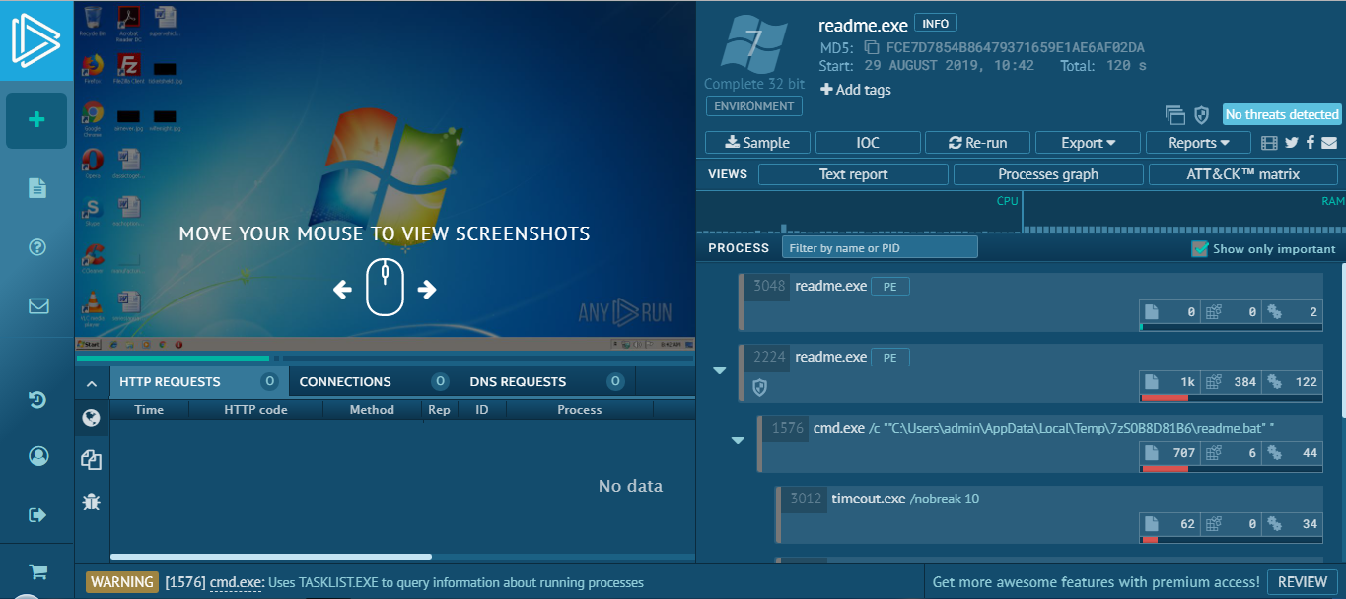This screenshot has width=1346, height=599.
Task: Select the network globe icon panel
Action: pos(92,418)
